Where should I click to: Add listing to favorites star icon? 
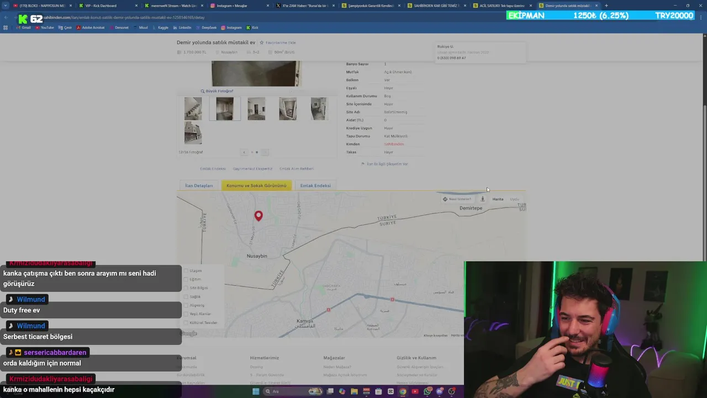(x=262, y=43)
